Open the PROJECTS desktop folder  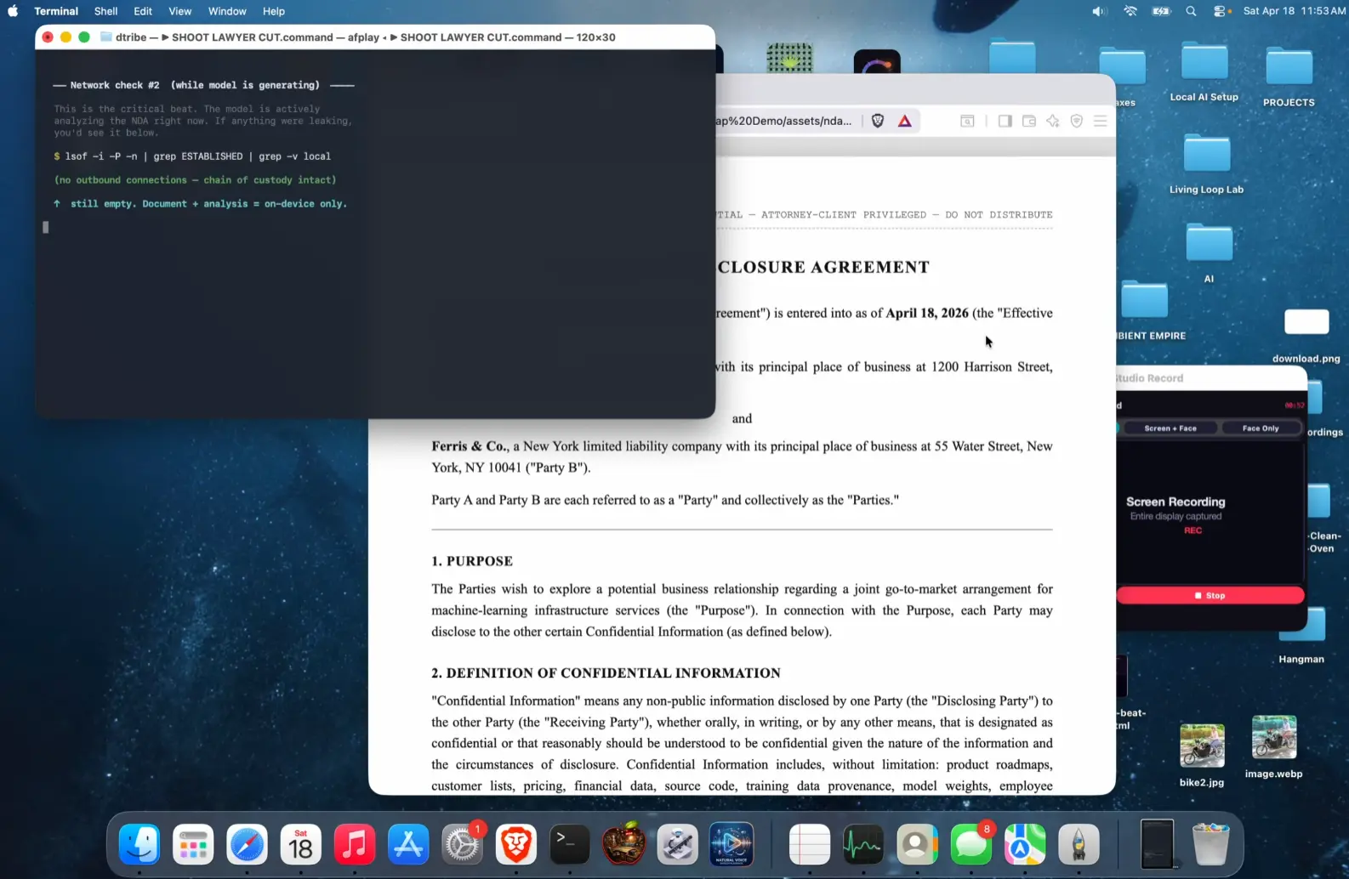(x=1289, y=66)
